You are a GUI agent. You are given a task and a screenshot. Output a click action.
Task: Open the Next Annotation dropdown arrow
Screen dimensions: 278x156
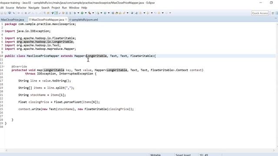(144, 13)
